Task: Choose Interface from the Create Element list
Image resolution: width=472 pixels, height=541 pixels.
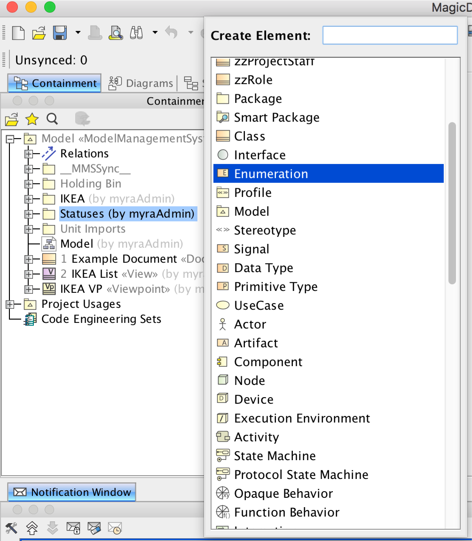Action: tap(329, 155)
